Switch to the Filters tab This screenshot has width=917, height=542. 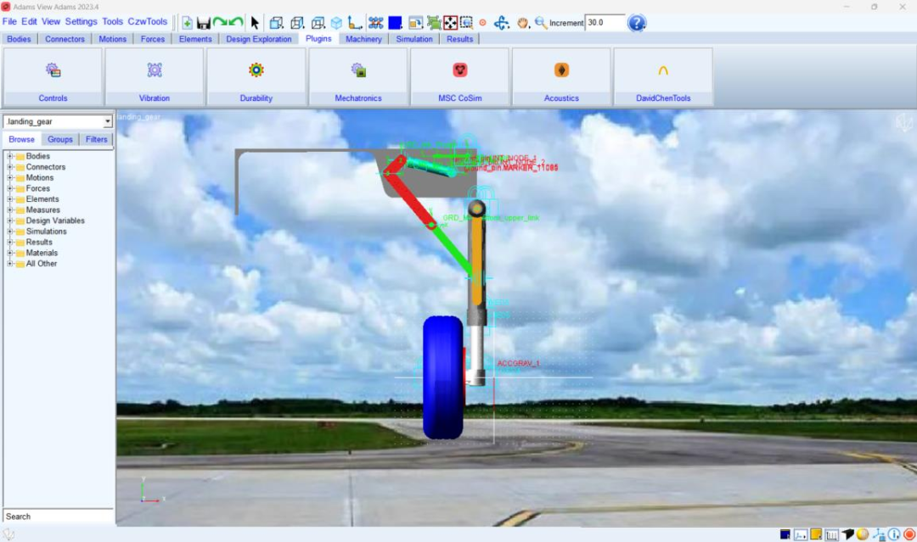pyautogui.click(x=97, y=139)
